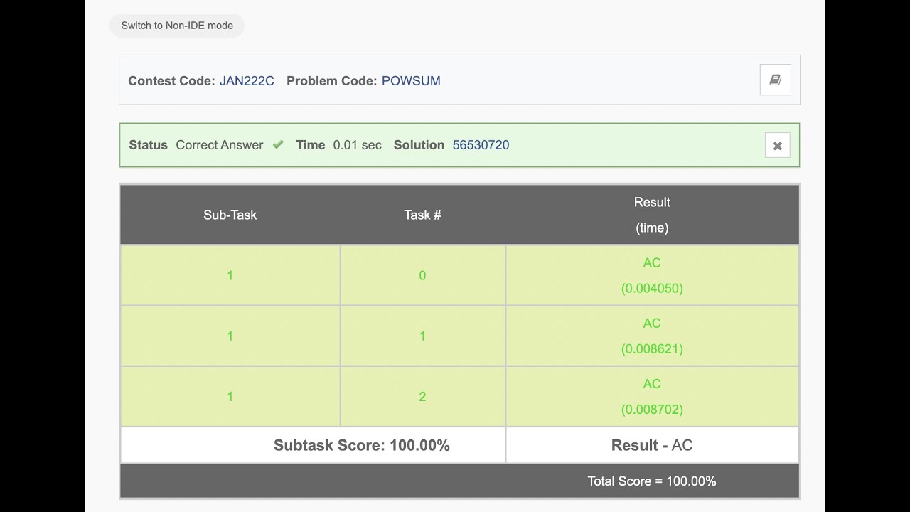The height and width of the screenshot is (512, 910).
Task: Click the Subtask Score: 100.00% text
Action: 362,446
